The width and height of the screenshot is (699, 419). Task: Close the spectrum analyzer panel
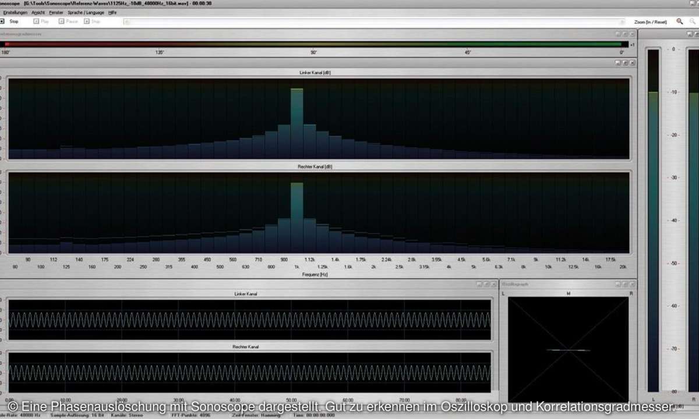tap(632, 63)
